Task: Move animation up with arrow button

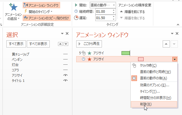Action: 166,44
